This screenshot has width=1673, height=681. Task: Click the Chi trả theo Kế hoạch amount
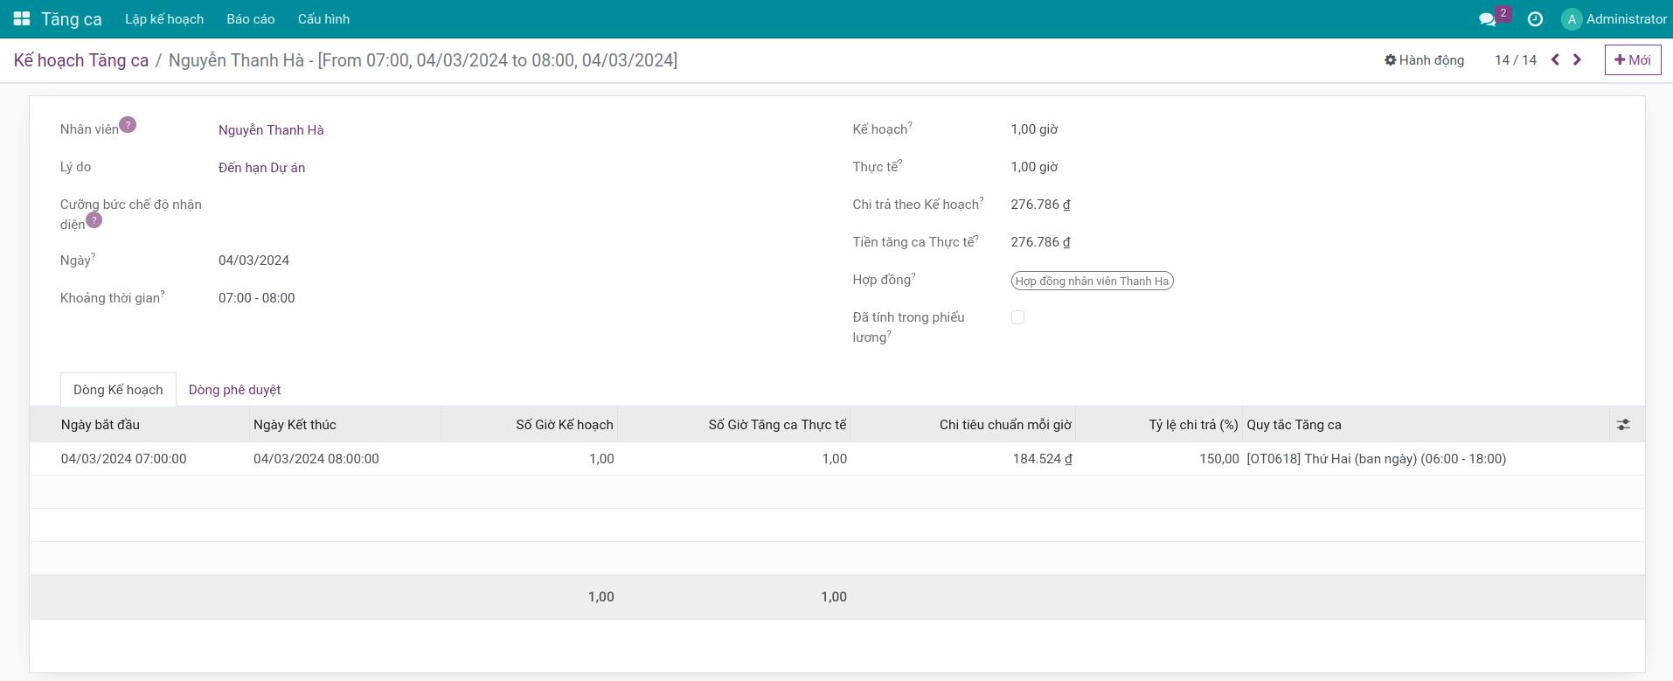click(1041, 205)
